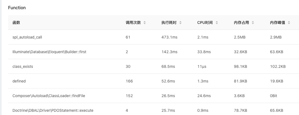Image resolution: width=299 pixels, height=115 pixels.
Task: Sort by 调用次数 using its sort icon
Action: pos(145,23)
